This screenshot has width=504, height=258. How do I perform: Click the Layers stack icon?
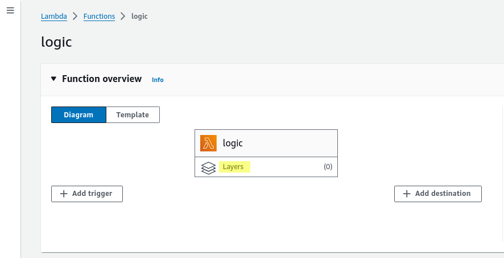[208, 167]
